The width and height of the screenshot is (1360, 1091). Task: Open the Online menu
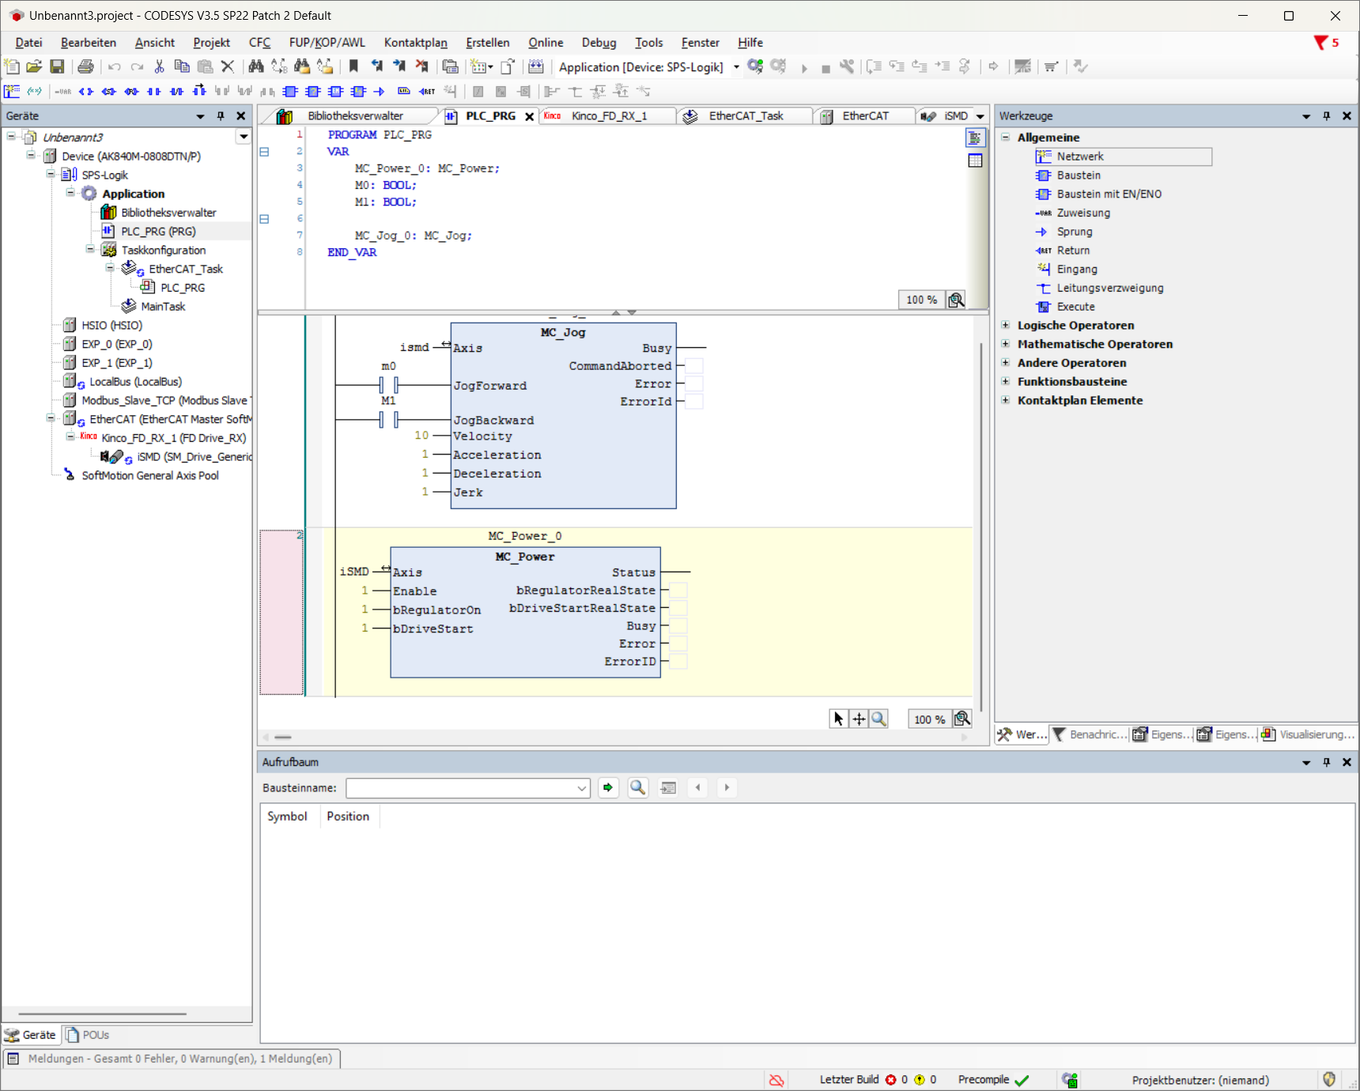click(546, 43)
